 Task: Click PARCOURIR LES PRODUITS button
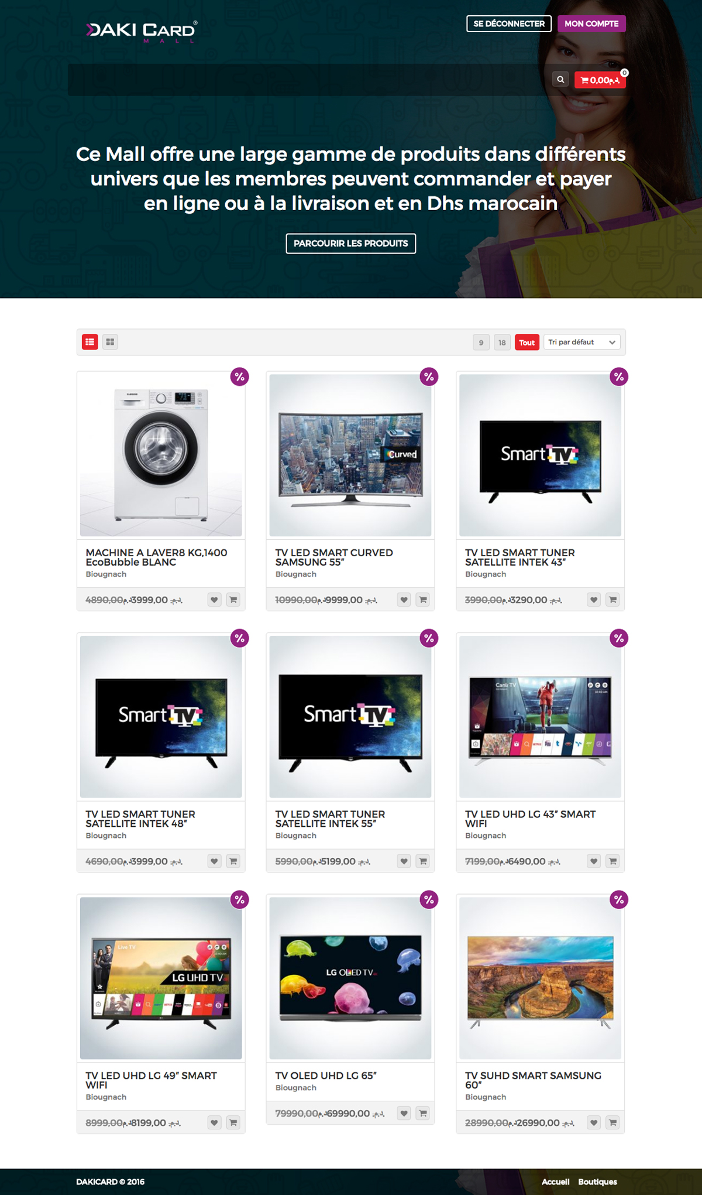click(x=351, y=244)
